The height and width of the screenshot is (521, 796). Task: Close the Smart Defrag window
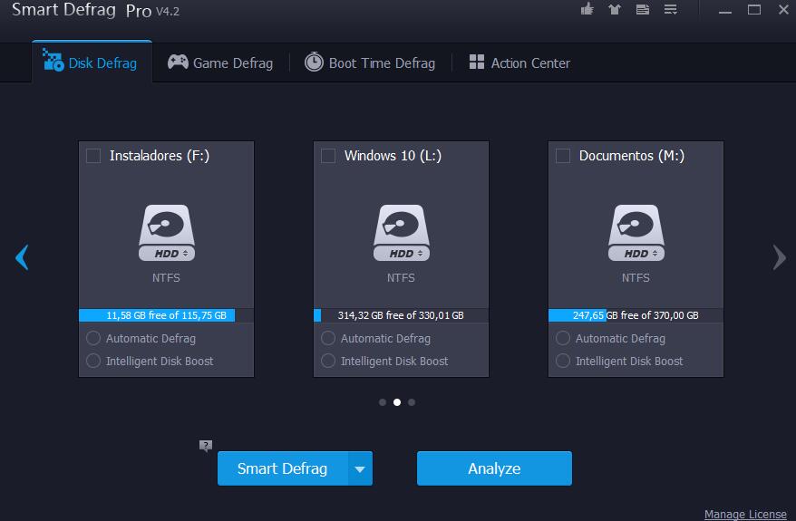point(783,10)
